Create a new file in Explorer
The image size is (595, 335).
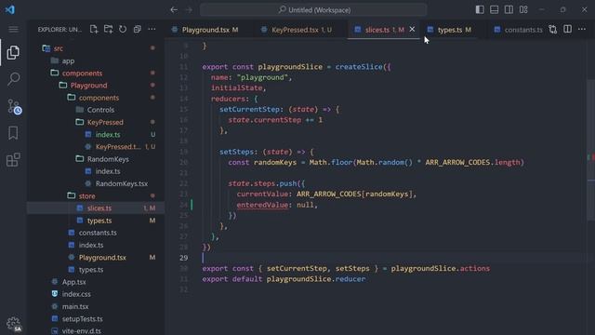click(x=94, y=29)
